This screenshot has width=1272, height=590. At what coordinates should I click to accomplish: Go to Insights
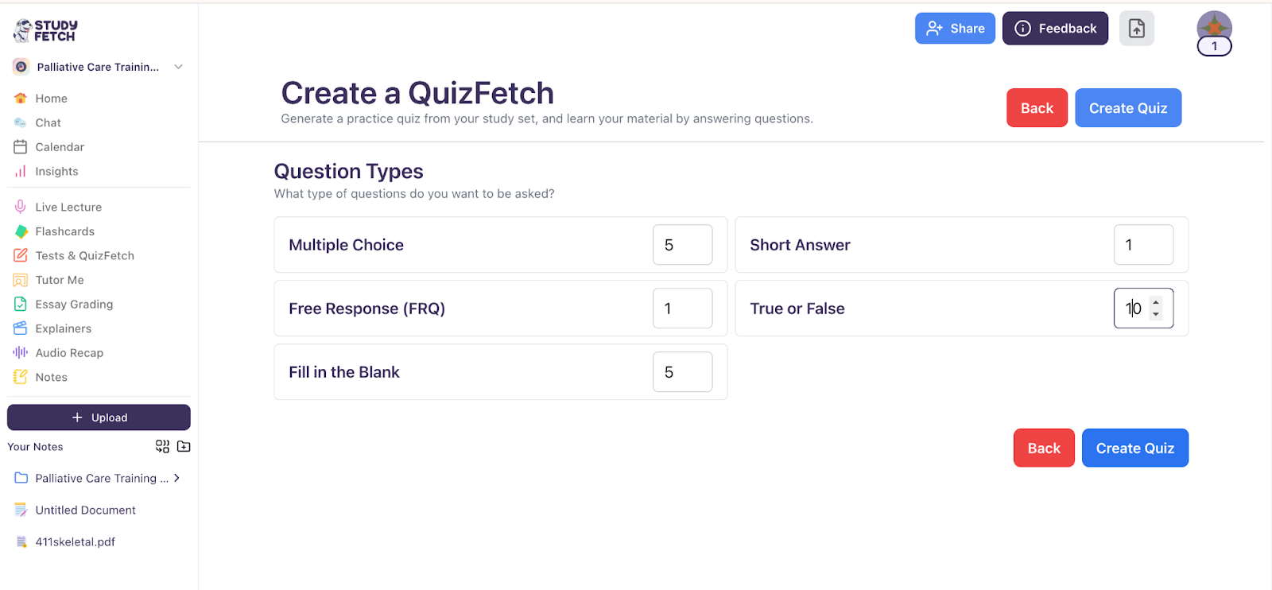pyautogui.click(x=56, y=171)
